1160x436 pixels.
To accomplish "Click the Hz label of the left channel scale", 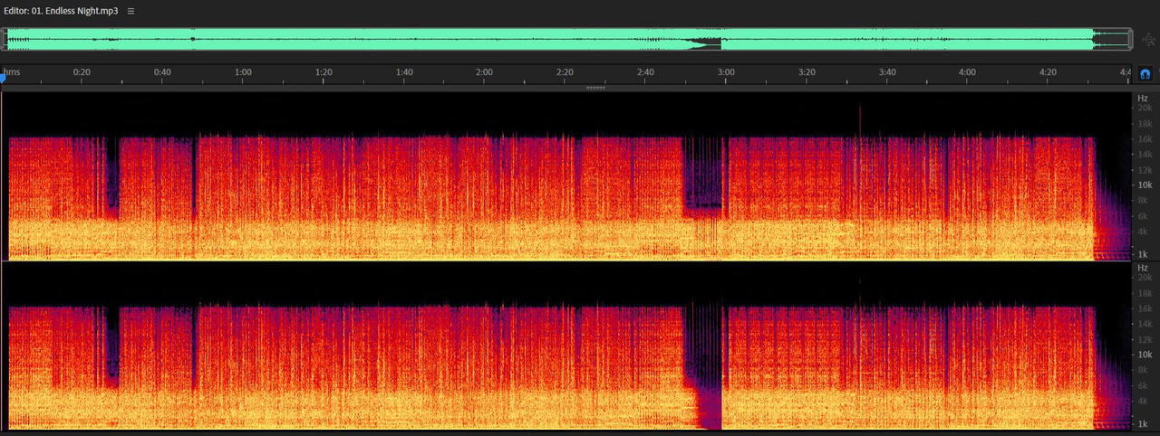I will click(x=1143, y=98).
